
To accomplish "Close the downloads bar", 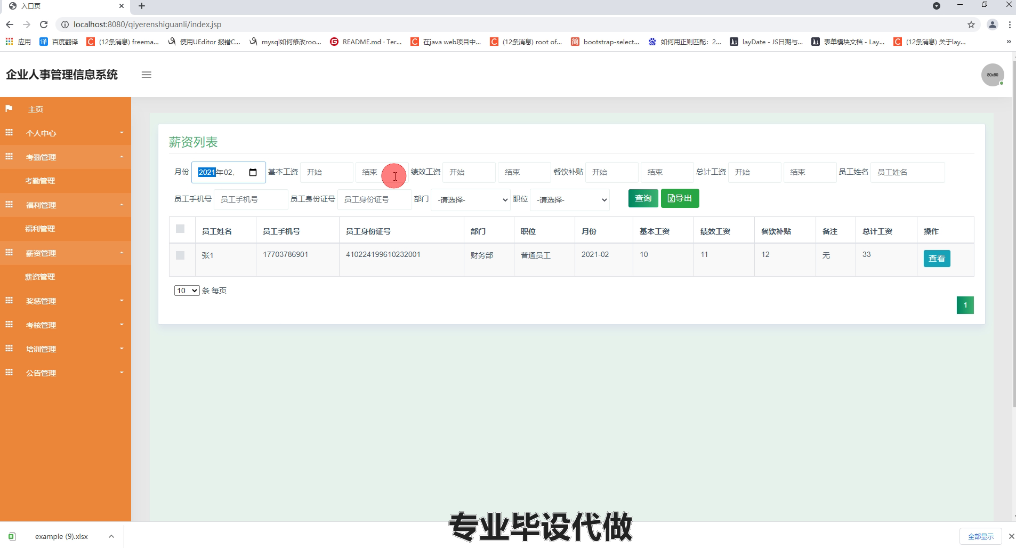I will (1011, 536).
